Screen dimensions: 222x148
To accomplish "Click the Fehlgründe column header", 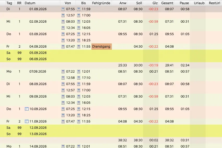I will [101, 3].
